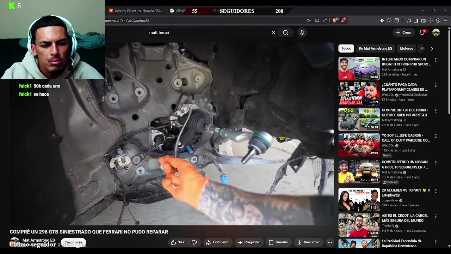Image resolution: width=451 pixels, height=254 pixels.
Task: Open options for Nissan GTR video
Action: point(436,163)
